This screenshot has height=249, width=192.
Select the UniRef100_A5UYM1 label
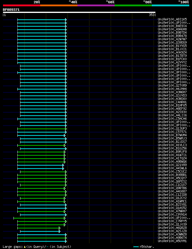coord(172,241)
